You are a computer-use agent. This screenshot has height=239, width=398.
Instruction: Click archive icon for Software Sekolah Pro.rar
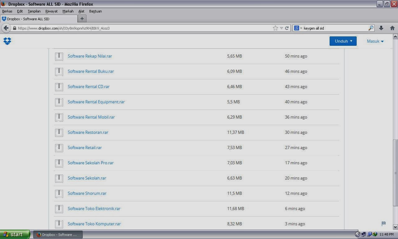coord(59,163)
